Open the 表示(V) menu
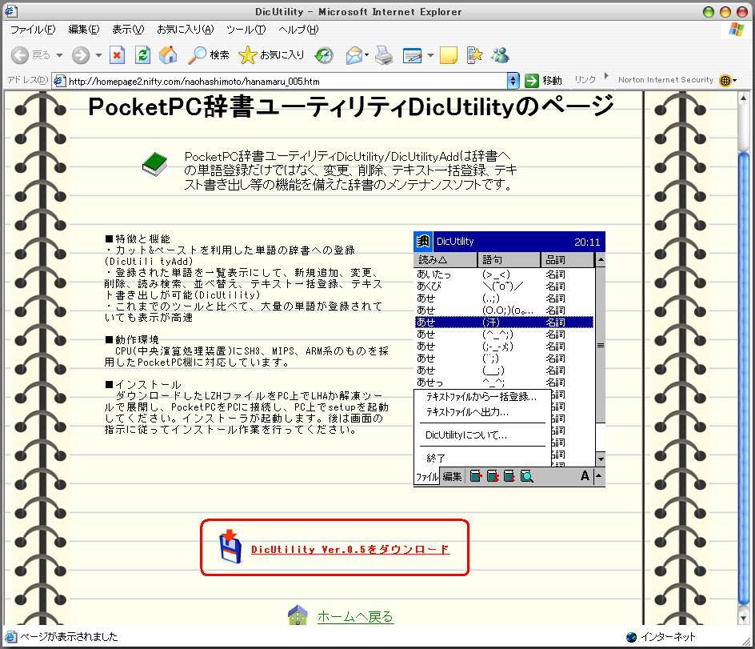 (128, 30)
